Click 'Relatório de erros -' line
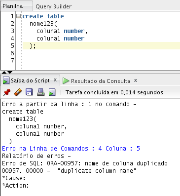This screenshot has width=180, height=196. [36, 156]
